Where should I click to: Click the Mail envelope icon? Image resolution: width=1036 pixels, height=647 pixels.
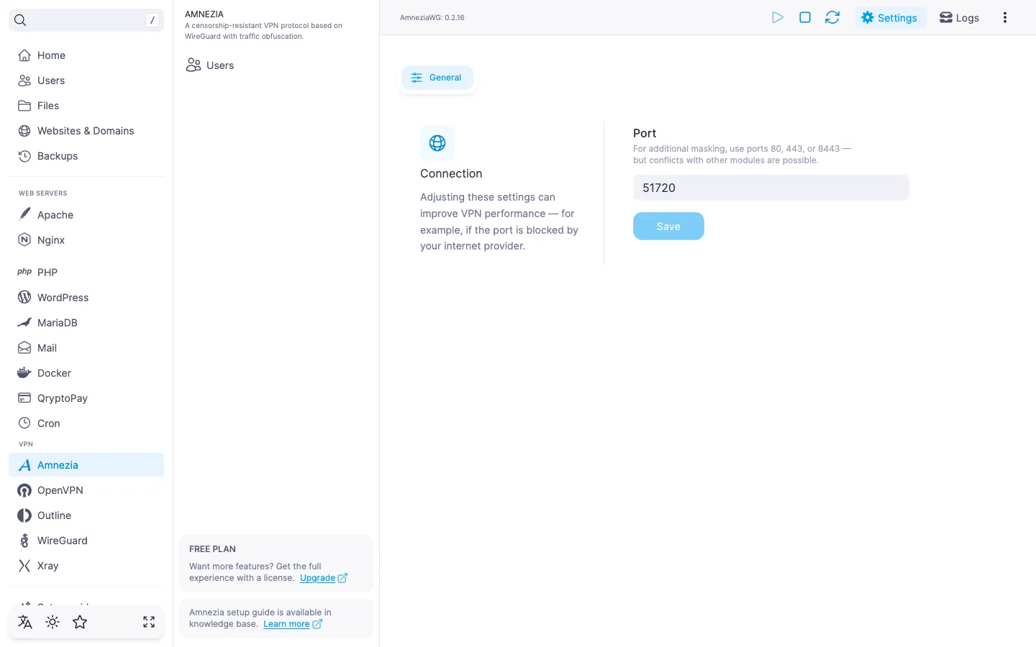tap(24, 348)
